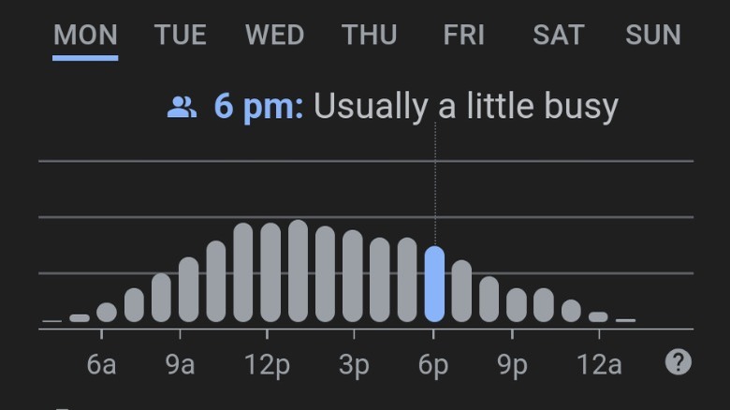This screenshot has height=410, width=730.
Task: Select the 9 am bar
Action: click(x=188, y=289)
